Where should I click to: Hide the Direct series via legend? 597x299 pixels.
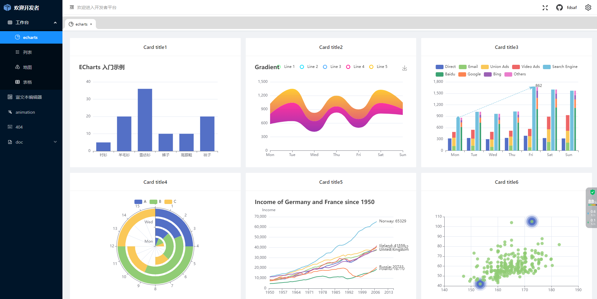[446, 67]
